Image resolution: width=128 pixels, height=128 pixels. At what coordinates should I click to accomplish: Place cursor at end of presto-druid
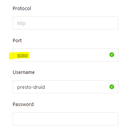pyautogui.click(x=45, y=87)
